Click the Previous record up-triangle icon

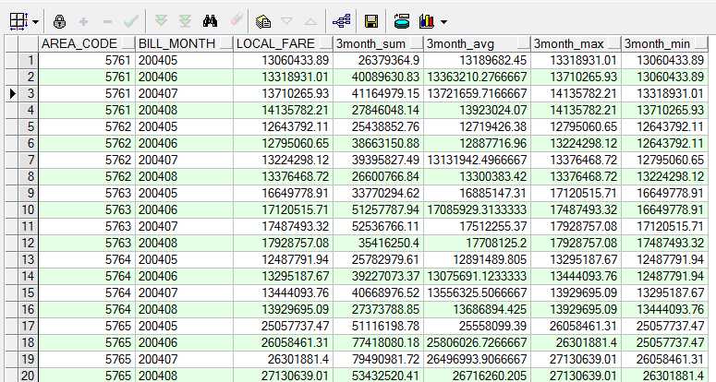[x=310, y=21]
